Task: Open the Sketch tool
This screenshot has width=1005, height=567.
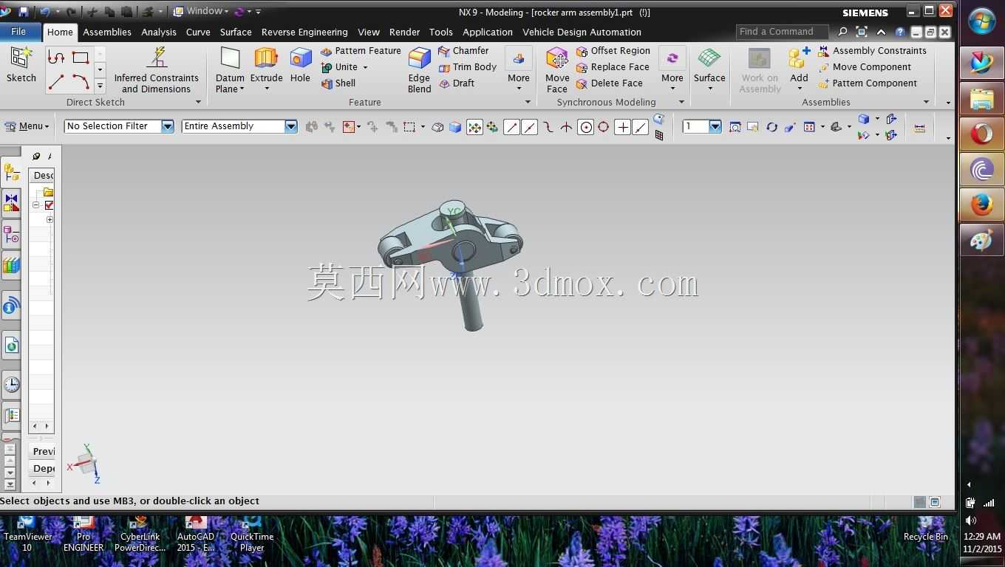Action: point(21,65)
